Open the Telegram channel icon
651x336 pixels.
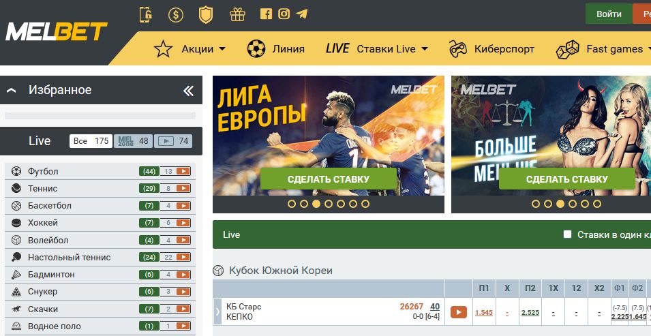point(302,14)
